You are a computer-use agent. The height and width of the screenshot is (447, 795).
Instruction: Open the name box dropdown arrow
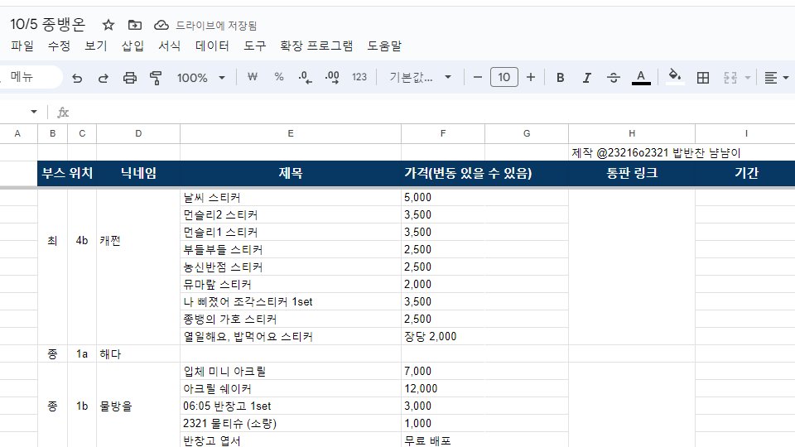click(x=34, y=112)
